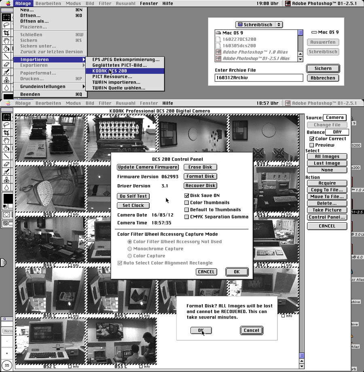Expand the Grundeinstellungen submenu
Viewport: 364px width, 372px height.
(x=51, y=86)
